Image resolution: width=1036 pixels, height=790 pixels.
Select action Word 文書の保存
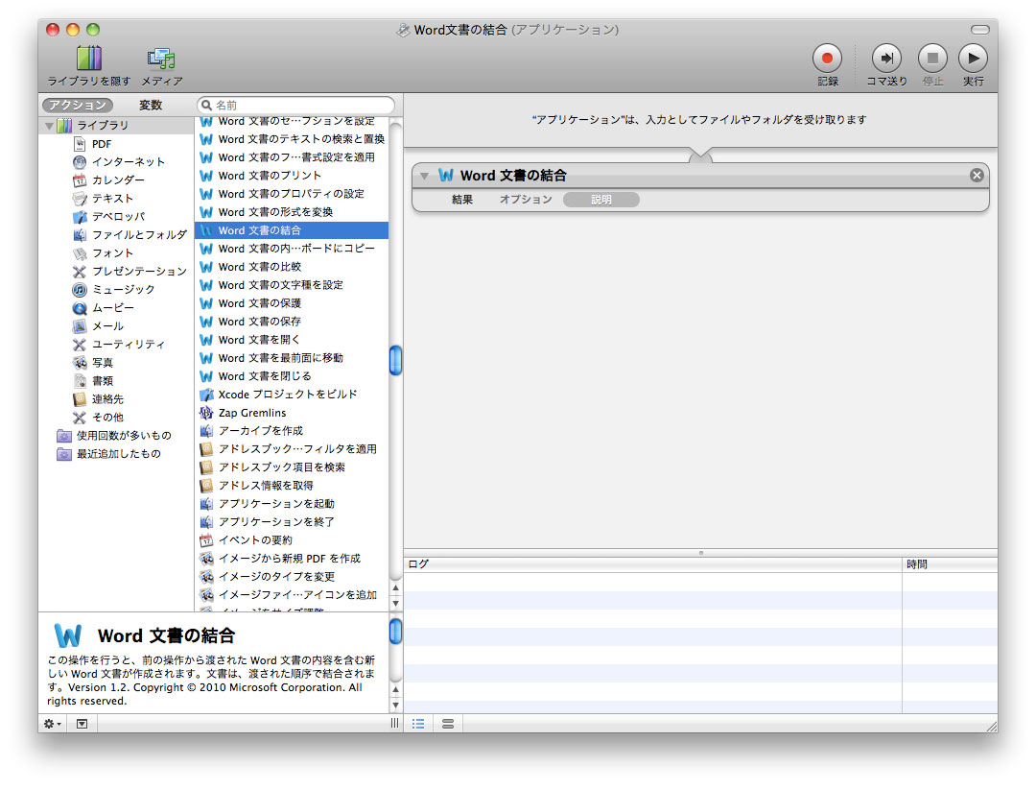[292, 322]
